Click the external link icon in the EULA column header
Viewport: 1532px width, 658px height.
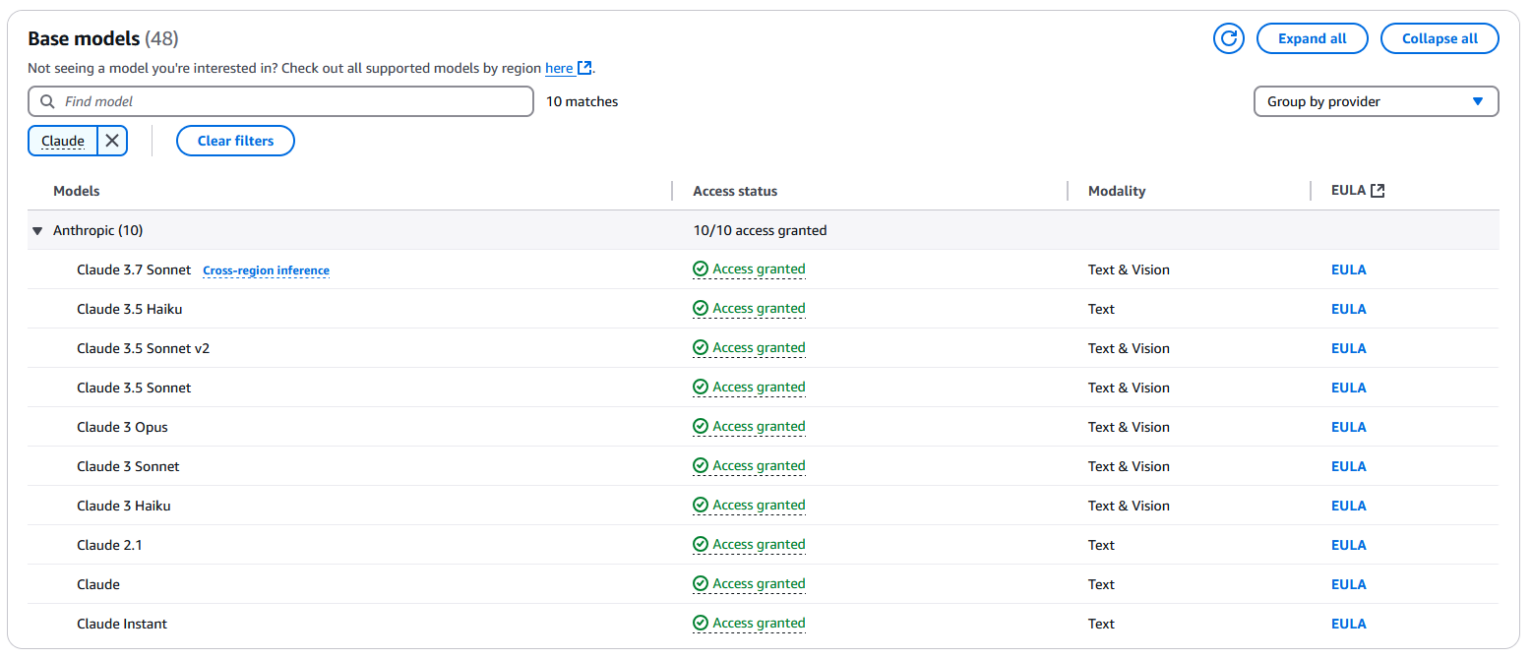tap(1378, 191)
